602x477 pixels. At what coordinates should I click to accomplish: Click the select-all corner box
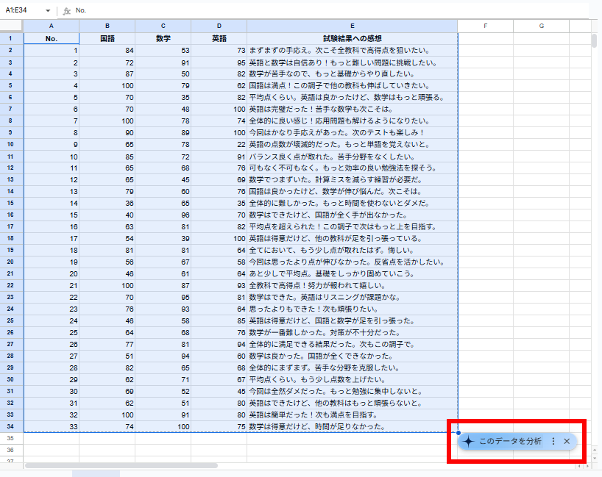[x=11, y=26]
